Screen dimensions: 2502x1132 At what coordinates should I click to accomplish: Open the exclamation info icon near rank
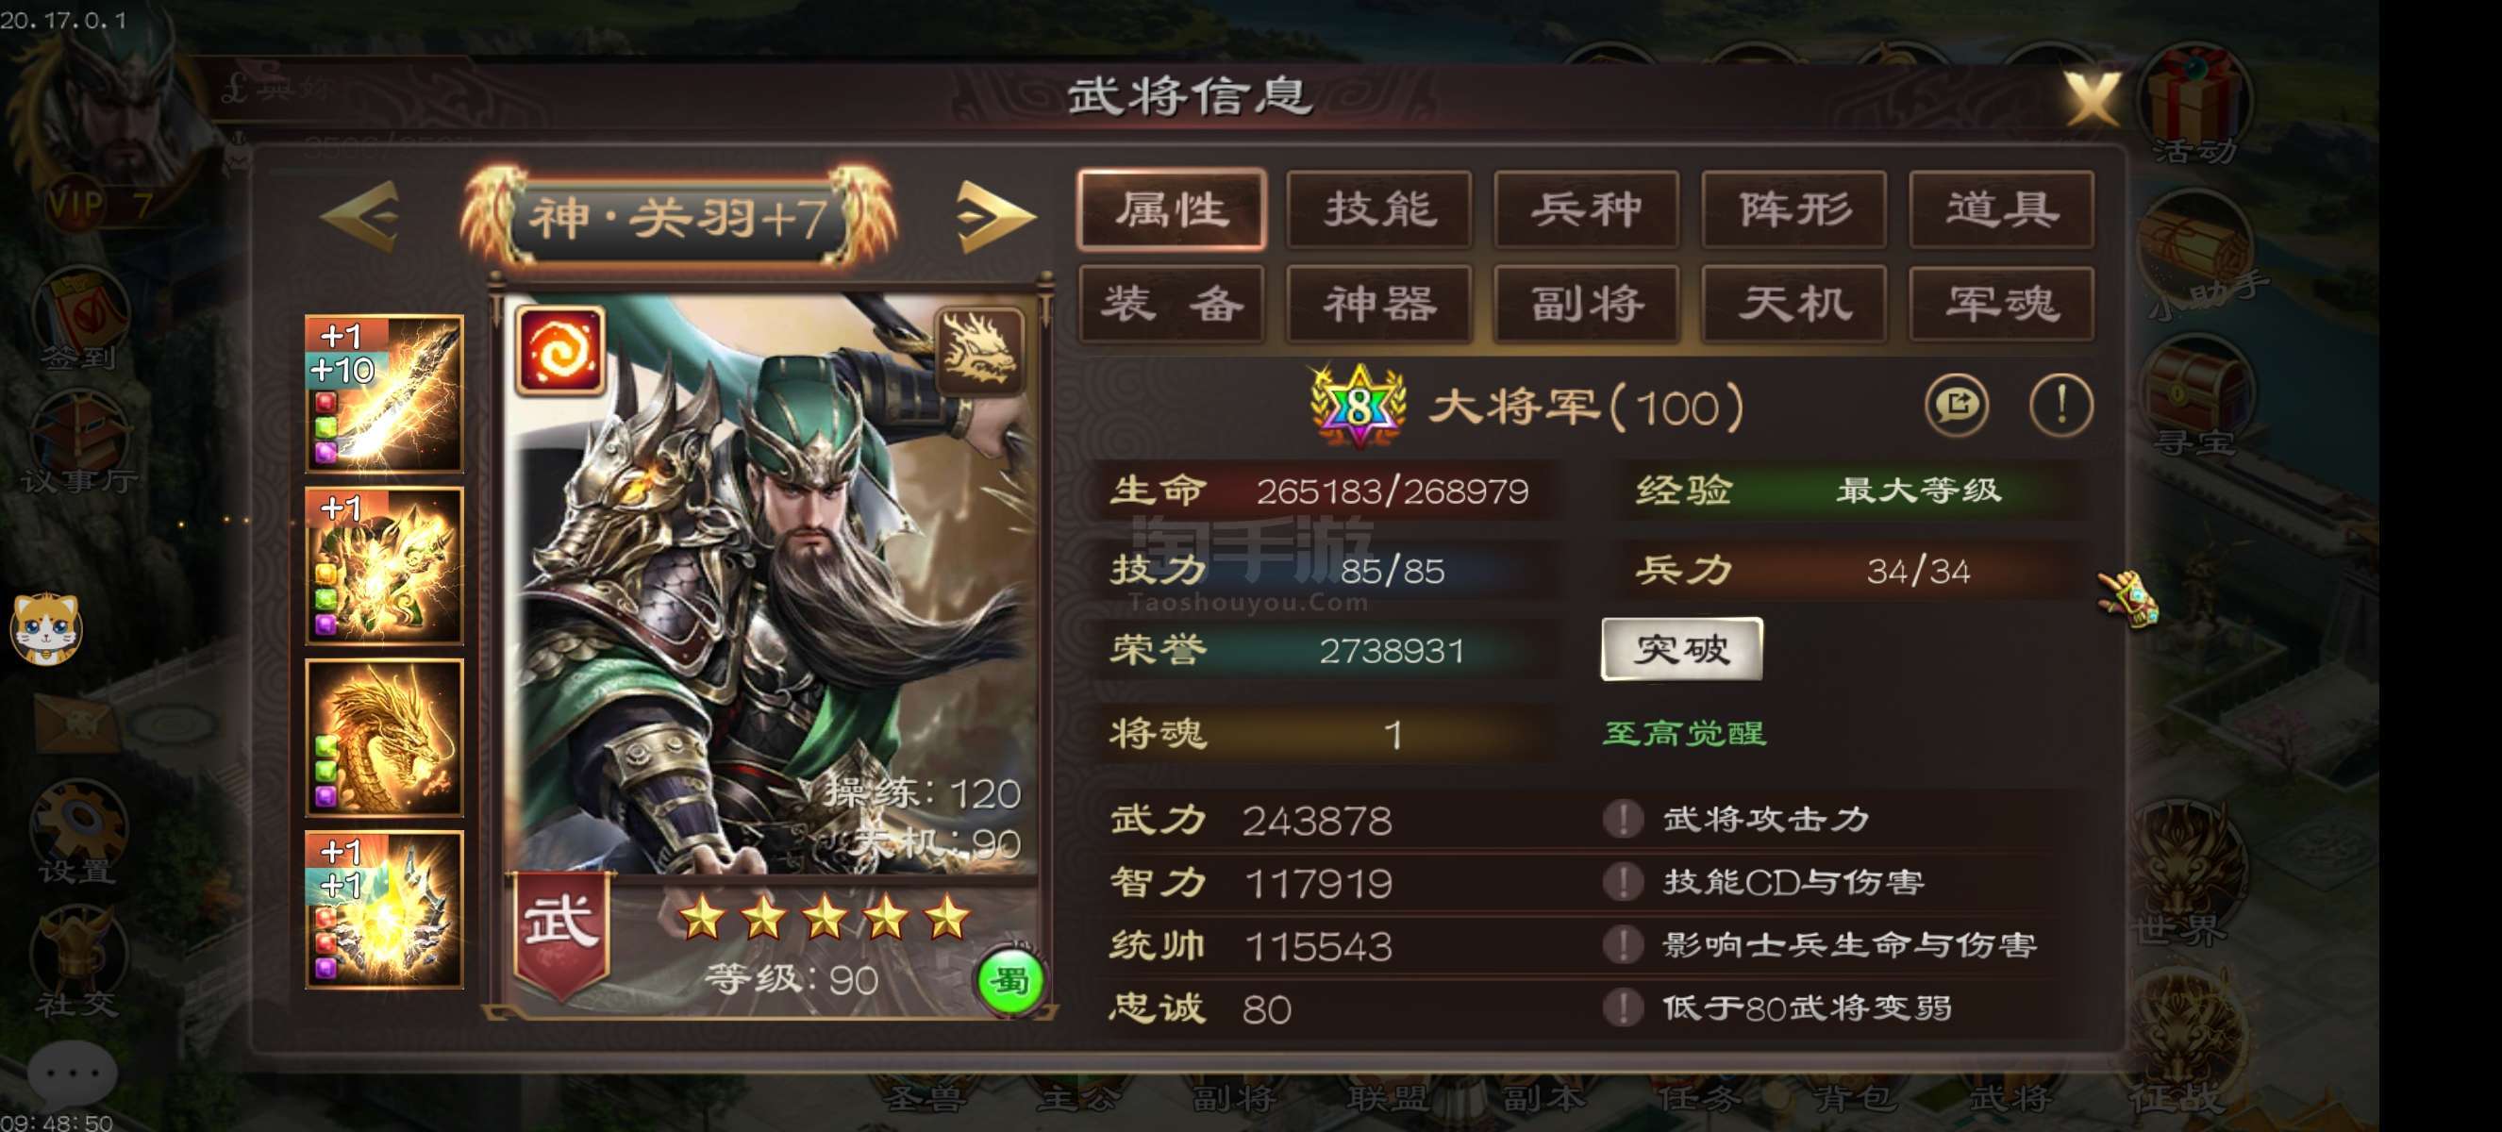2061,404
